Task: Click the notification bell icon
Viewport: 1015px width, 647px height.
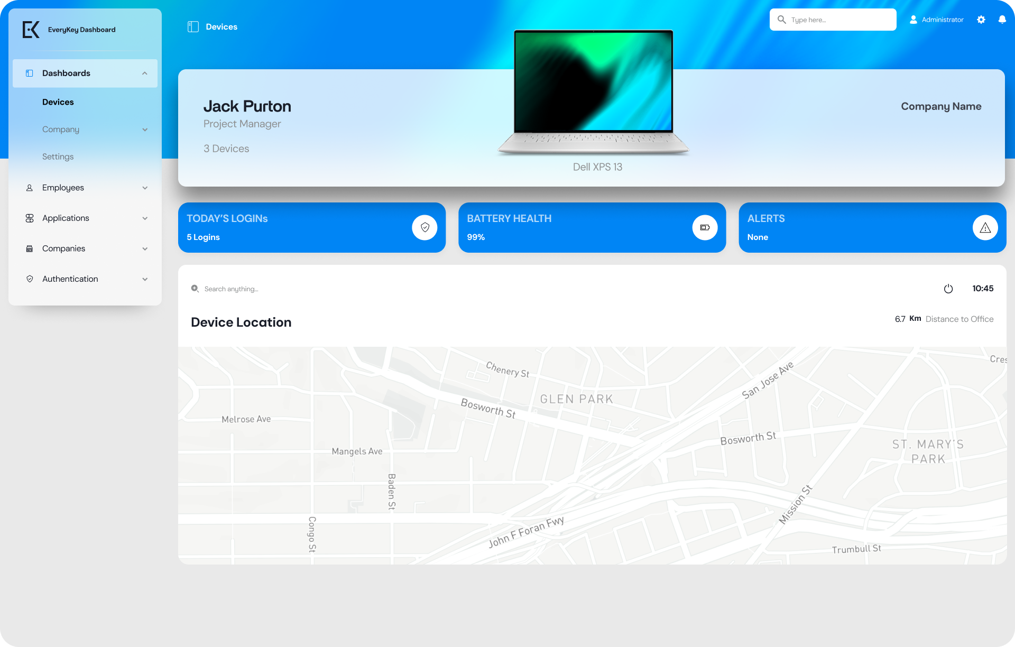Action: click(x=1002, y=20)
